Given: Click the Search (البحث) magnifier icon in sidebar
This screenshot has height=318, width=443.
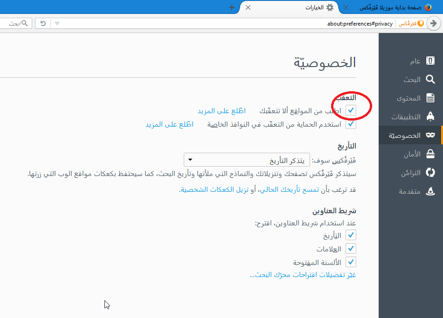Looking at the screenshot, I should click(430, 79).
